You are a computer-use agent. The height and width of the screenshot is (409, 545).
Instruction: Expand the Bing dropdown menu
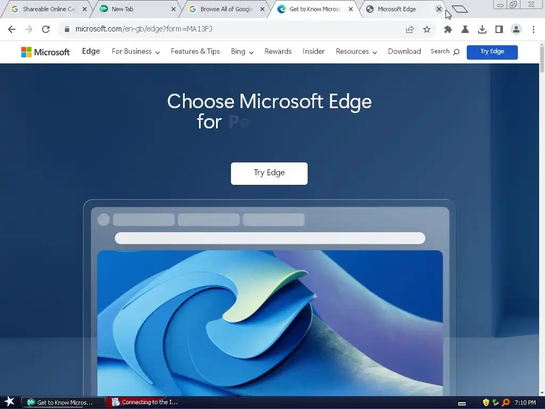click(242, 52)
